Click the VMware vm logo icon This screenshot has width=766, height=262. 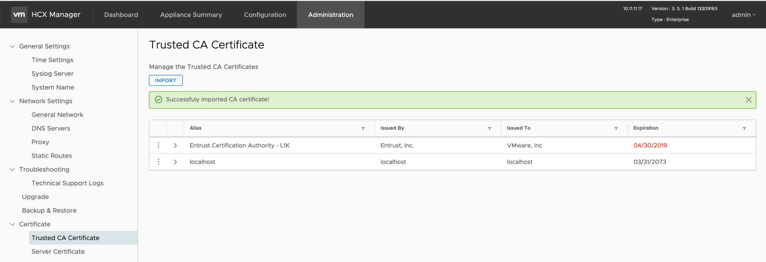click(x=19, y=15)
